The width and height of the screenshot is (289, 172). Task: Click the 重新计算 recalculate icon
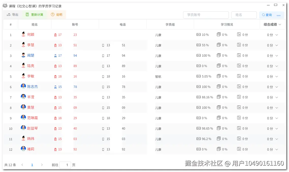pyautogui.click(x=27, y=15)
